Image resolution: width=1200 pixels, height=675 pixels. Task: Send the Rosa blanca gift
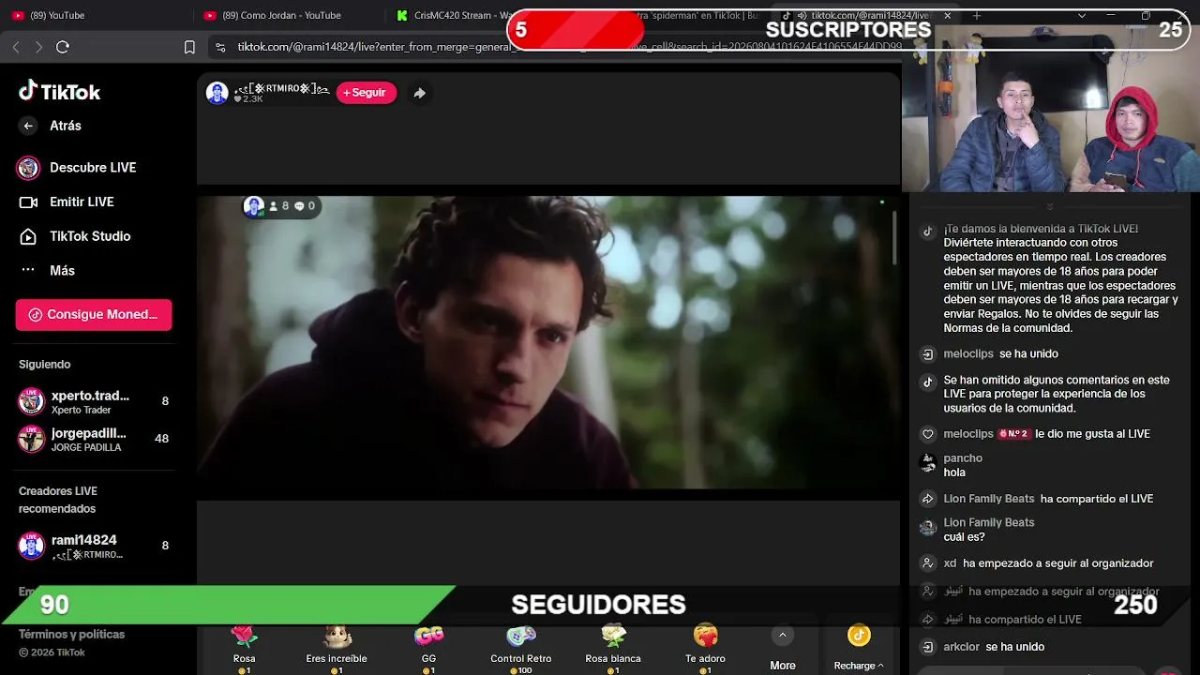[x=613, y=647]
